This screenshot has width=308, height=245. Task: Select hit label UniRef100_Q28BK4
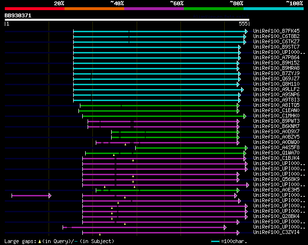(276, 217)
